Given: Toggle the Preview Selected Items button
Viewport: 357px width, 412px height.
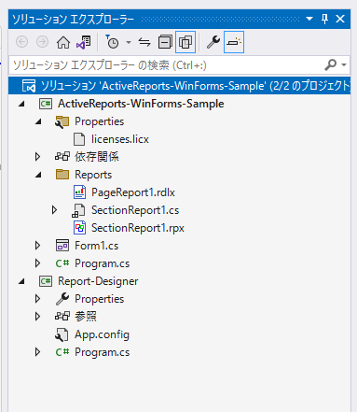Looking at the screenshot, I should [x=234, y=42].
